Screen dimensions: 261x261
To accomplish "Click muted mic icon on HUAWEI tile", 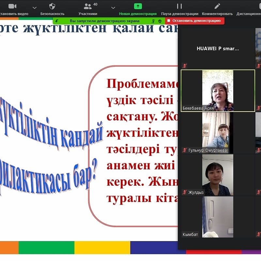I will [184, 66].
